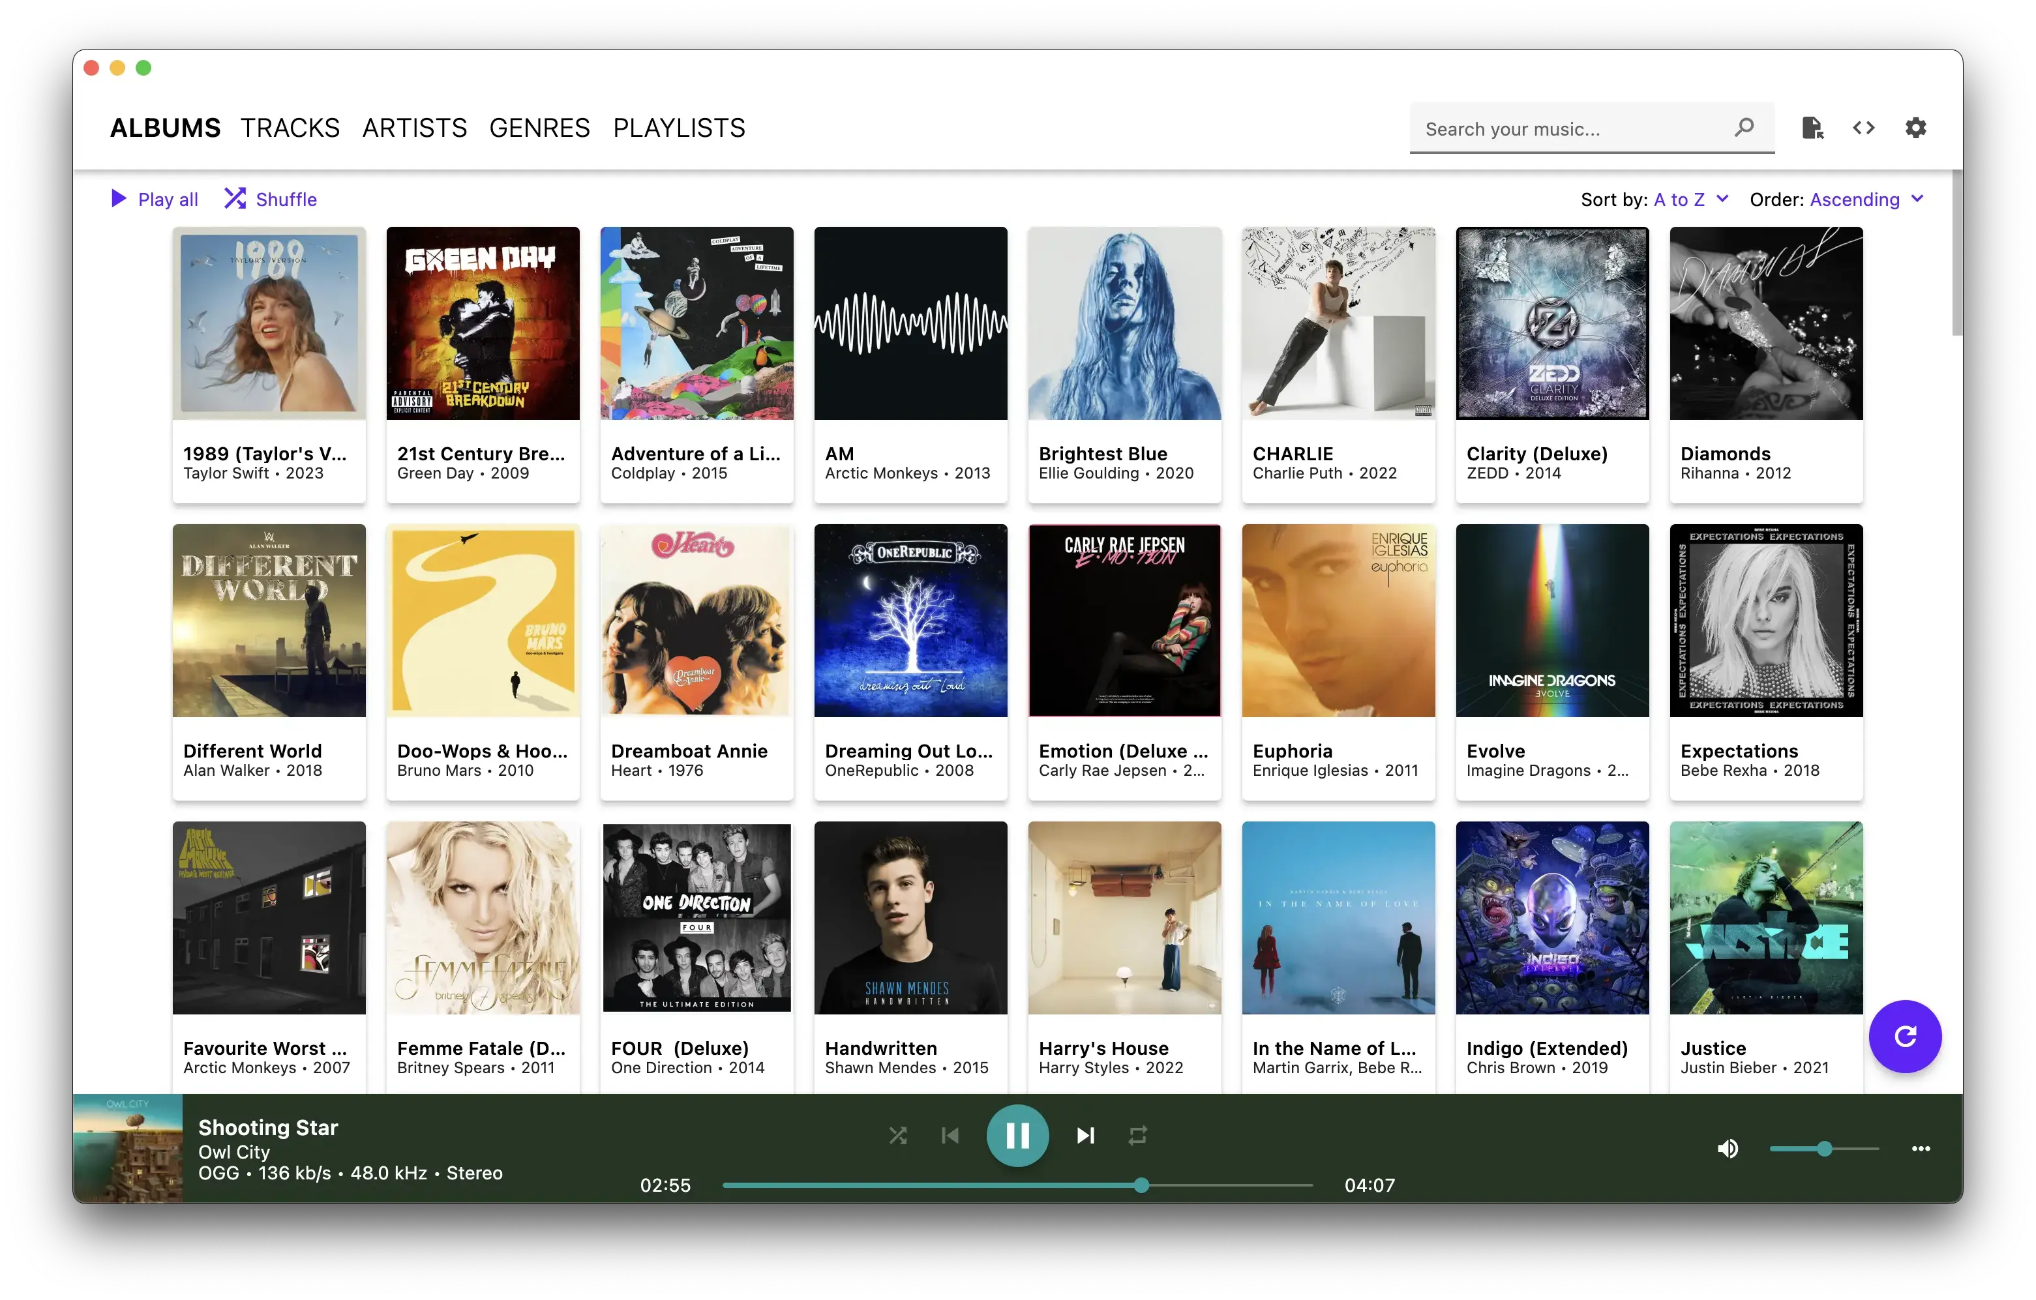The width and height of the screenshot is (2036, 1300).
Task: Open the settings gear icon
Action: pyautogui.click(x=1915, y=128)
